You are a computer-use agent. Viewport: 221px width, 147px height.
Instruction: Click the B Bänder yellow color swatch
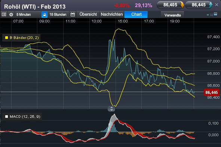tap(6, 38)
